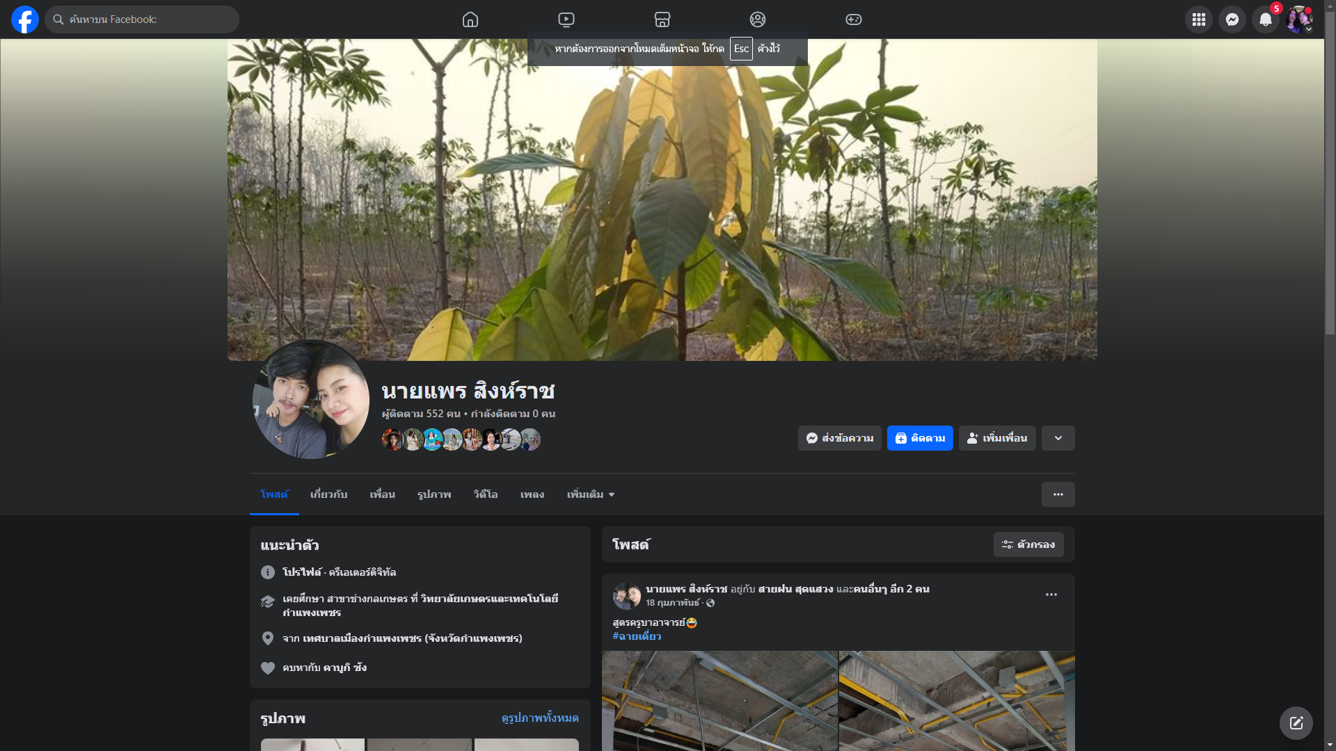Open the Video (Watch) icon
This screenshot has height=751, width=1336.
tap(566, 19)
